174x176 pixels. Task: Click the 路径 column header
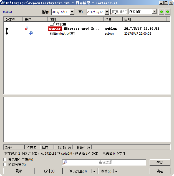point(14,147)
